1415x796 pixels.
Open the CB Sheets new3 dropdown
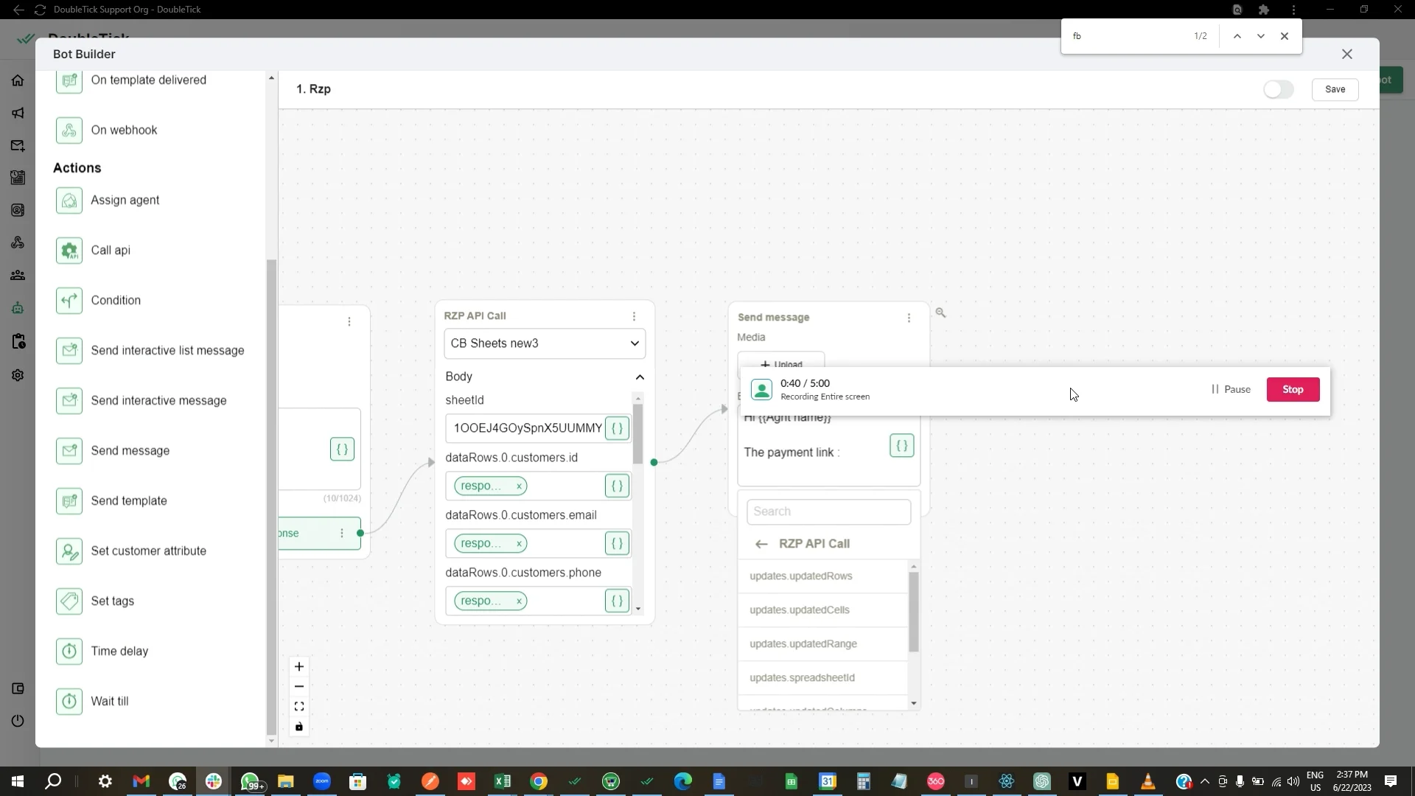(545, 343)
